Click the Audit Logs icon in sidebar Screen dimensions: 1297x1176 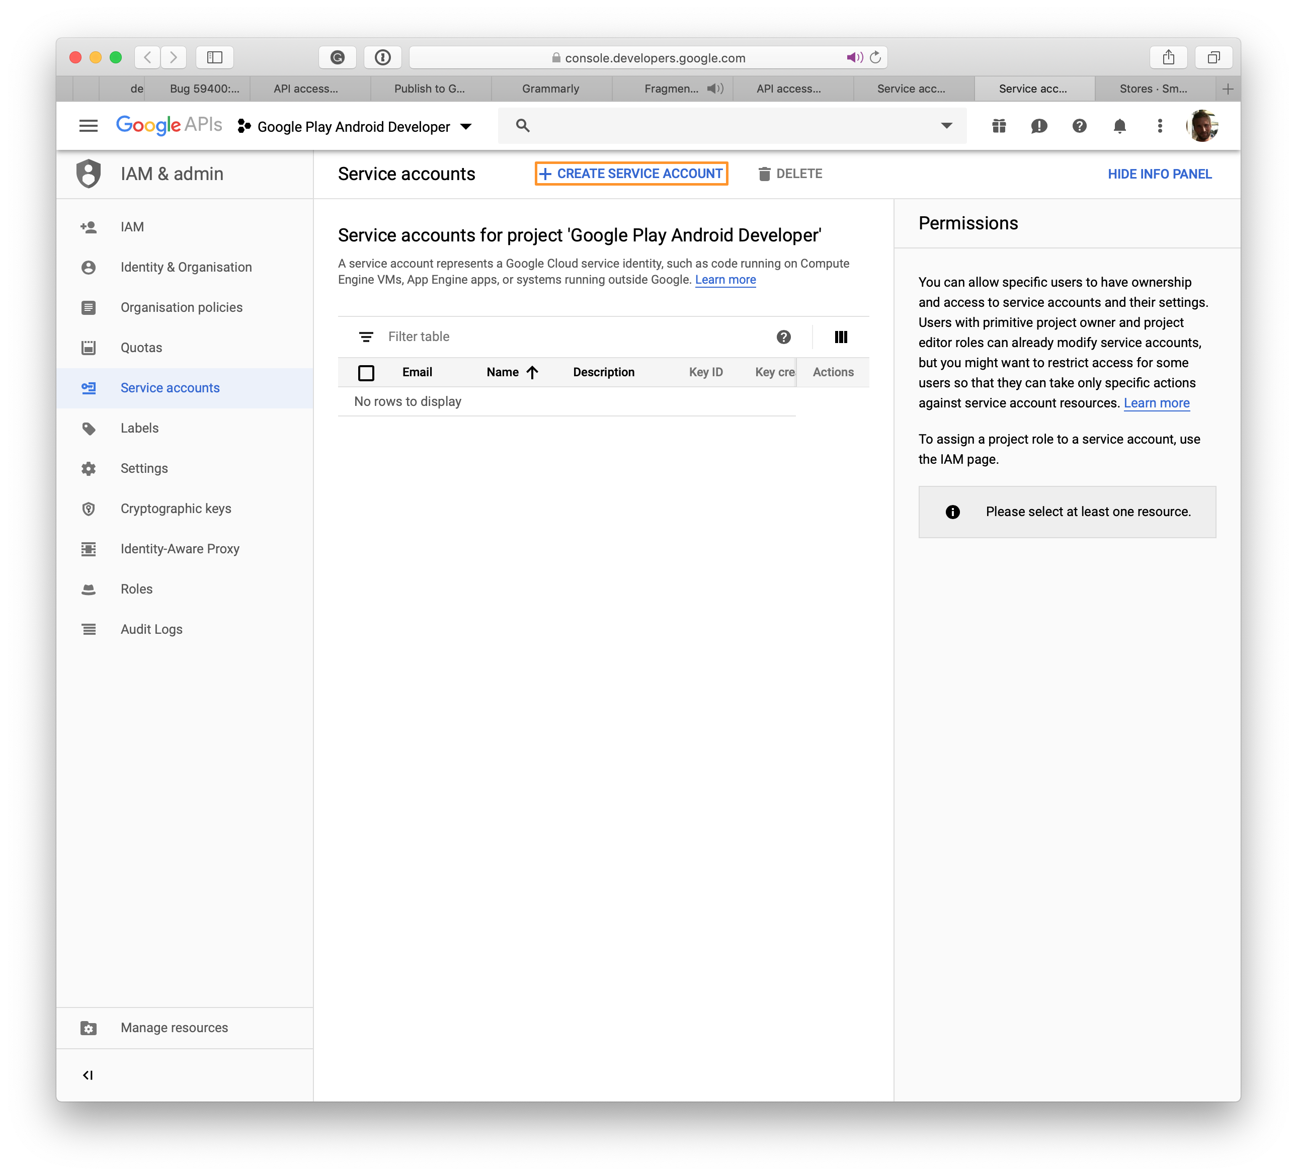pos(88,629)
